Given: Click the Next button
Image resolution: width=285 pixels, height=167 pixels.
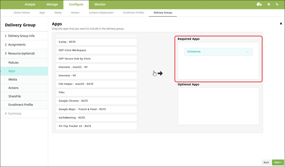Looking at the screenshot, I should (277, 162).
